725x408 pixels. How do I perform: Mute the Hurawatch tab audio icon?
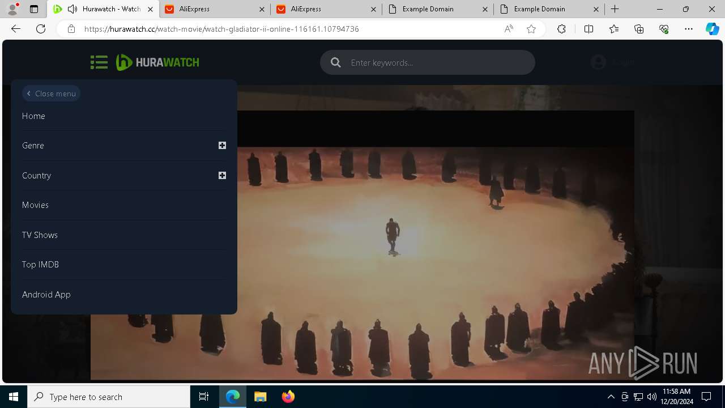click(x=72, y=9)
